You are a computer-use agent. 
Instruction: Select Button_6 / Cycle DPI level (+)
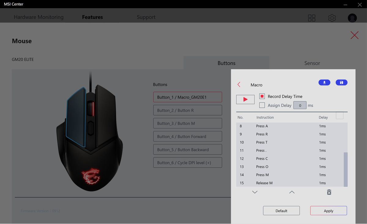187,163
